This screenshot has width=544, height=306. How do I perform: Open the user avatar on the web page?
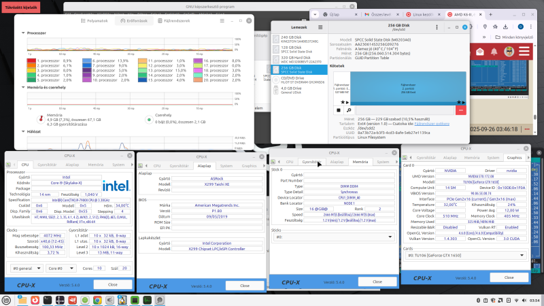click(x=509, y=52)
